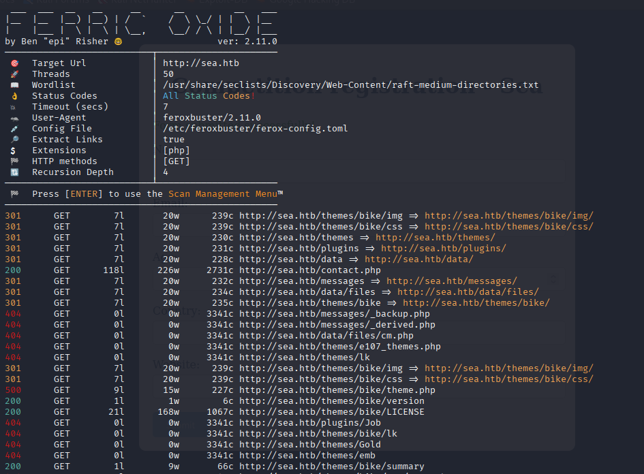The width and height of the screenshot is (644, 474).
Task: Click the Threads value 50
Action: 168,74
